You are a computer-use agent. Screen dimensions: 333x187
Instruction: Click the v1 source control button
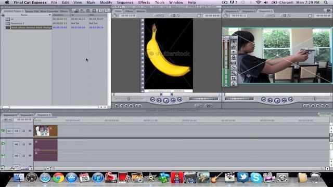point(9,131)
